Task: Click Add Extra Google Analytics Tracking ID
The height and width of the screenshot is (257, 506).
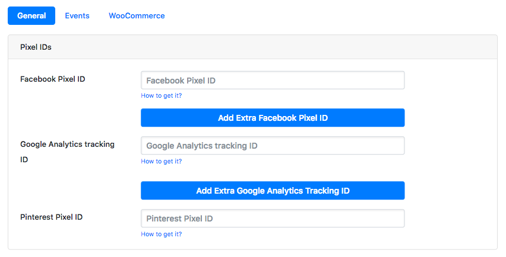Action: tap(273, 191)
